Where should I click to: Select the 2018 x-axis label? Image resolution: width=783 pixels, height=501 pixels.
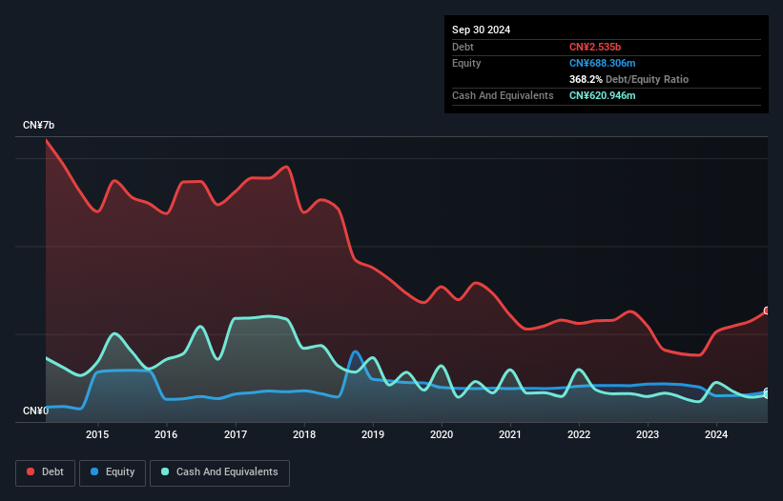tap(304, 434)
